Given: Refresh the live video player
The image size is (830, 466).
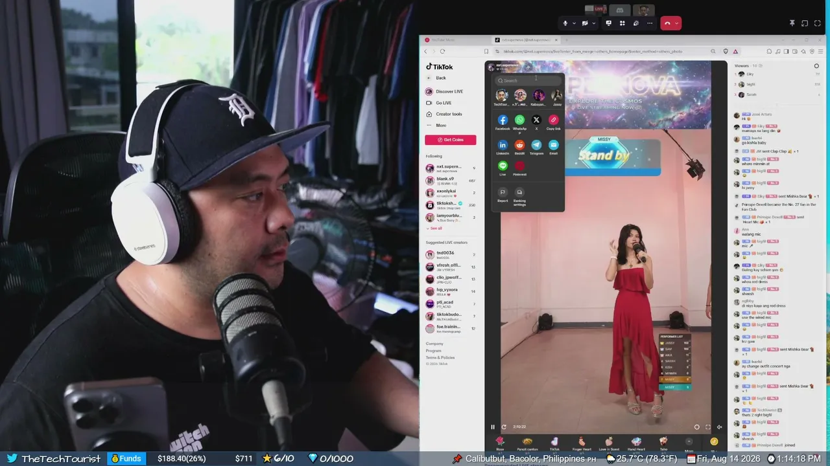Looking at the screenshot, I should click(503, 427).
